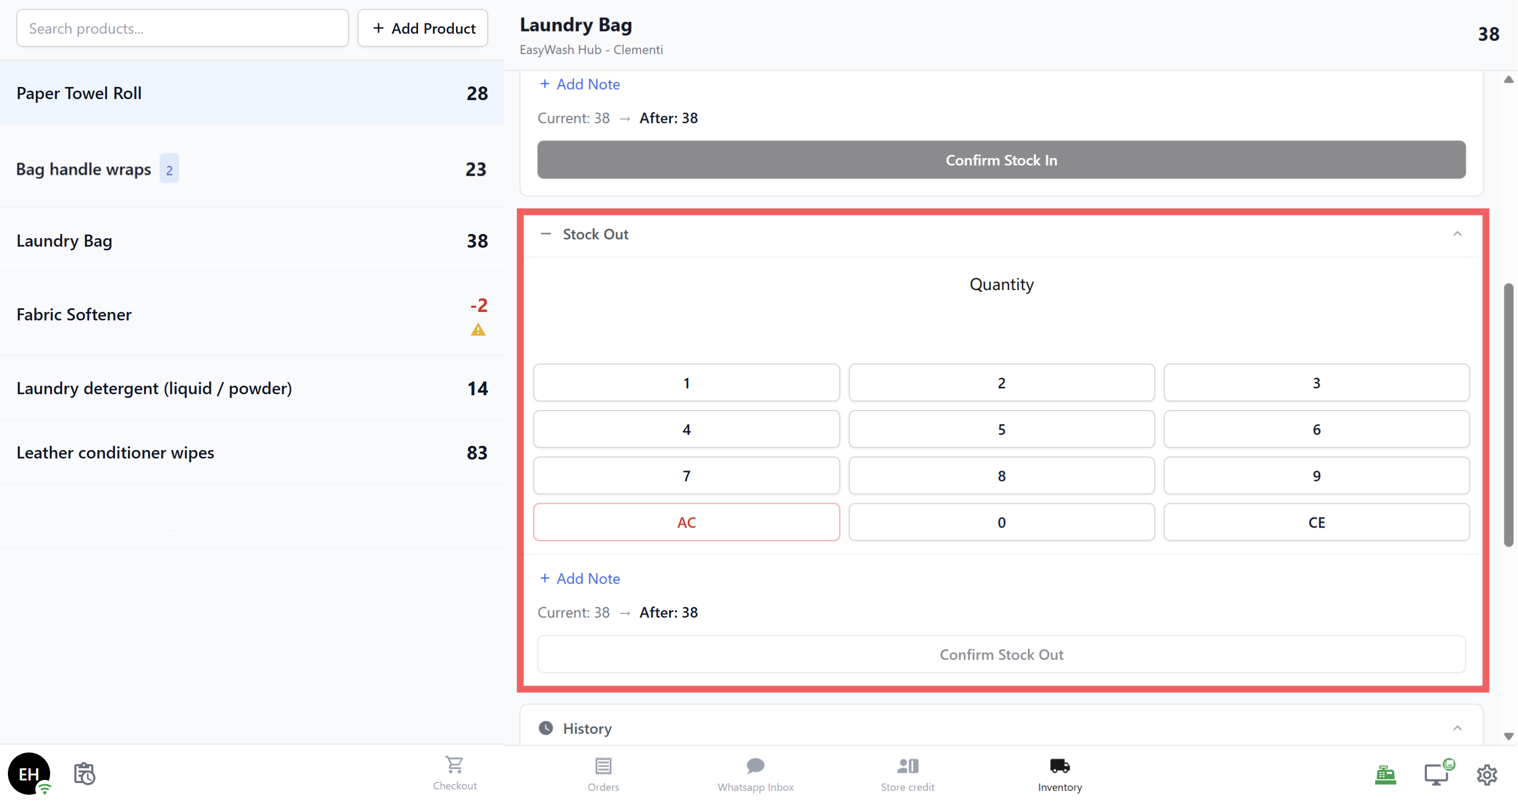Click the EH user avatar

pyautogui.click(x=29, y=773)
